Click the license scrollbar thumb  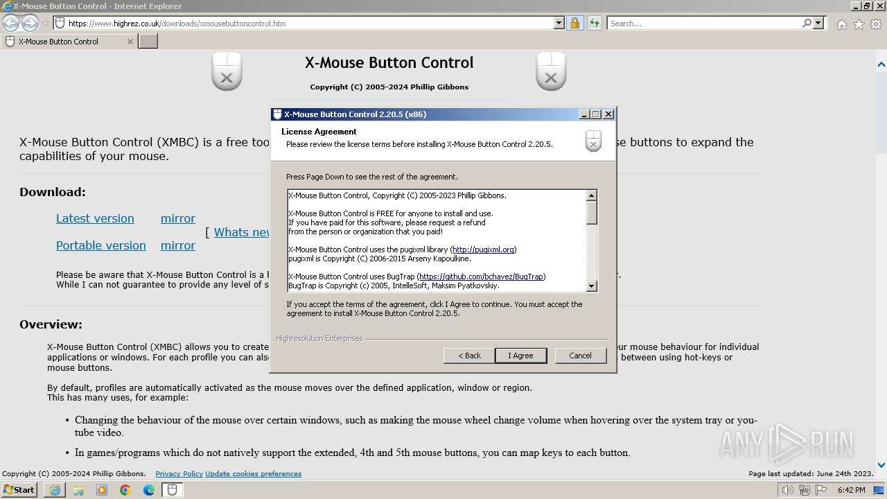click(x=591, y=213)
